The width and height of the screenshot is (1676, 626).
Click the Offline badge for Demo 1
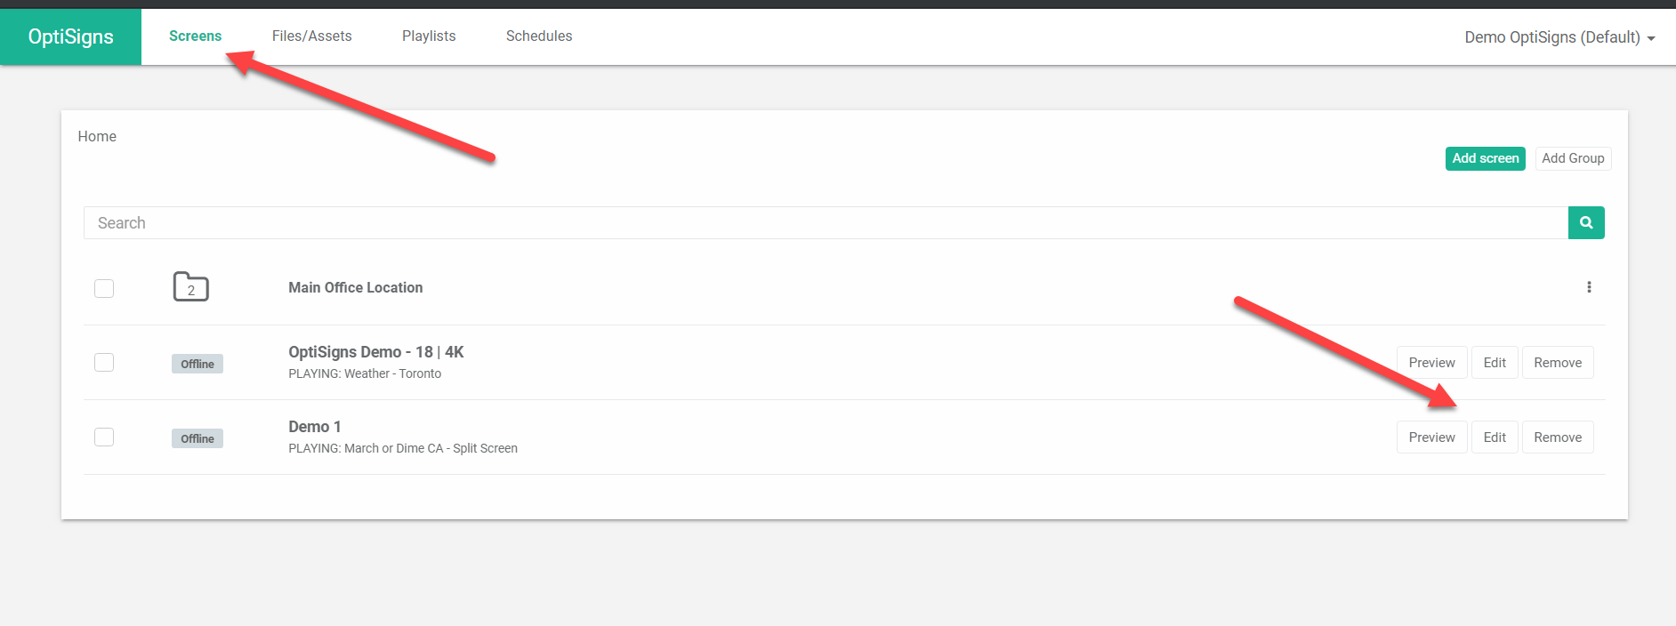pyautogui.click(x=197, y=438)
